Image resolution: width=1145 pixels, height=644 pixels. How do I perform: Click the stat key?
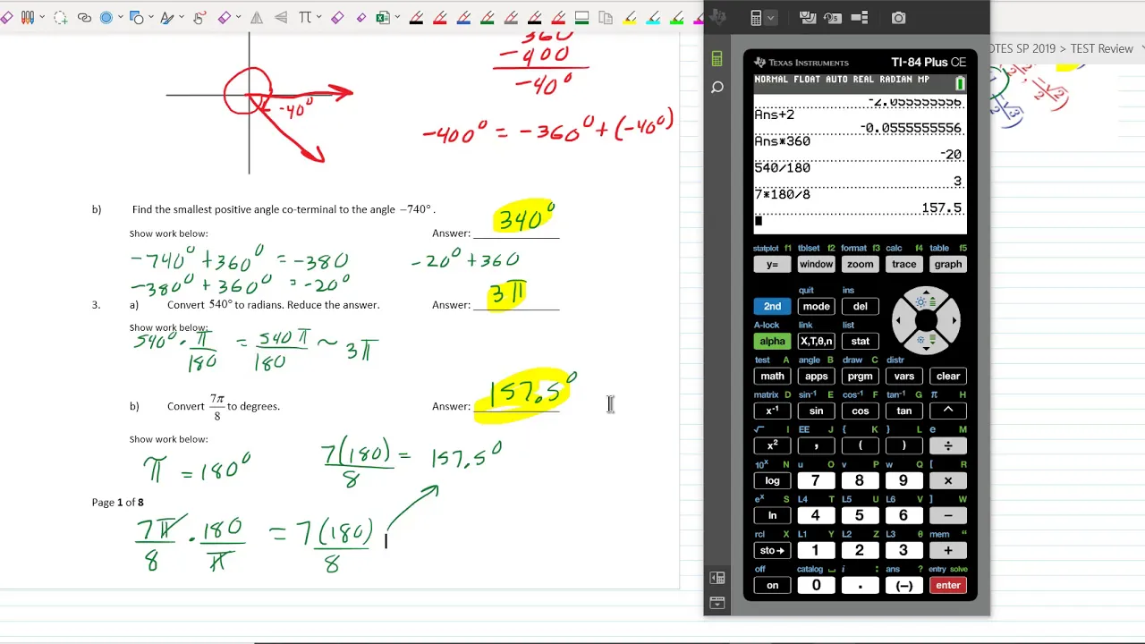click(x=860, y=341)
